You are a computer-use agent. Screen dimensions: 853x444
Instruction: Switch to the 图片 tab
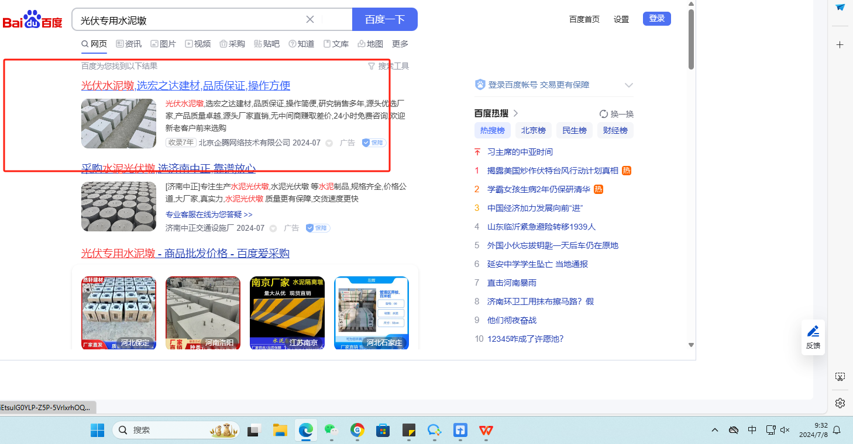coord(163,44)
